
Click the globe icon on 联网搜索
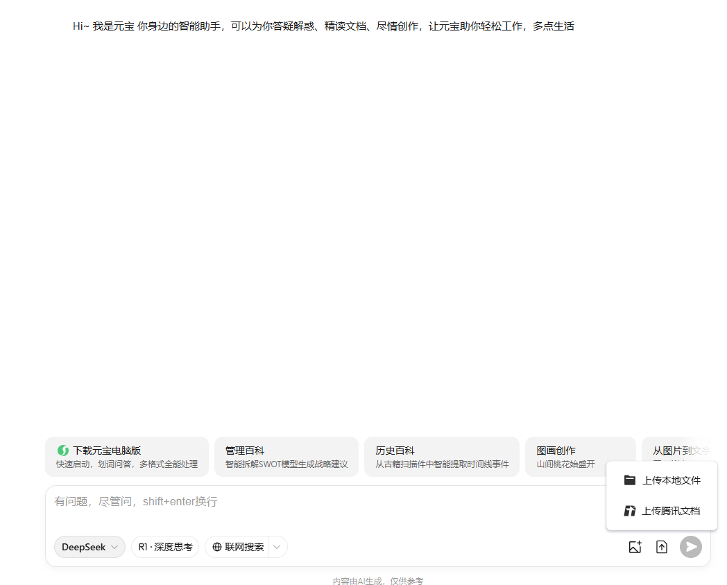[x=219, y=547]
